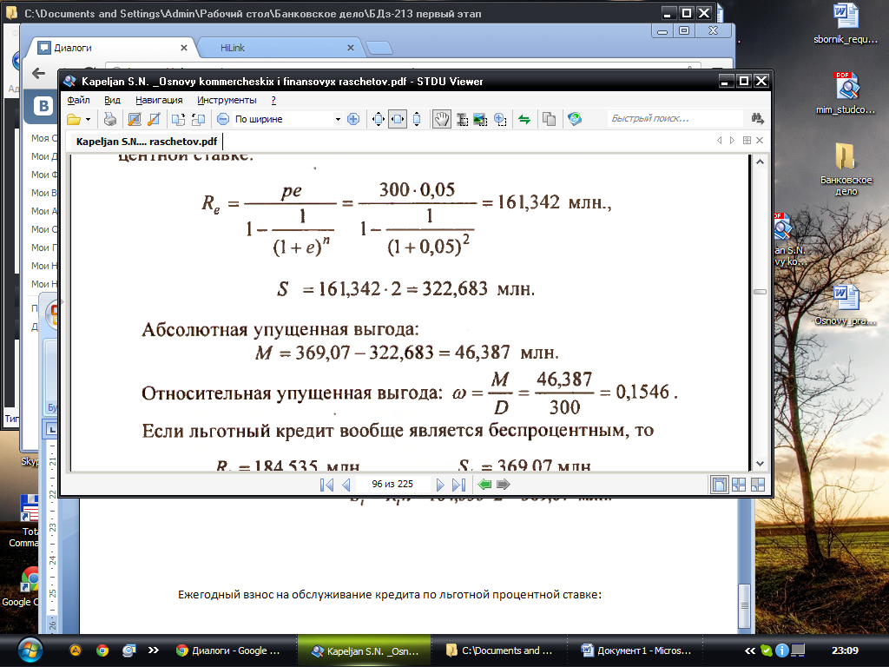Open the Навигация menu
Image resolution: width=889 pixels, height=667 pixels.
coord(159,100)
